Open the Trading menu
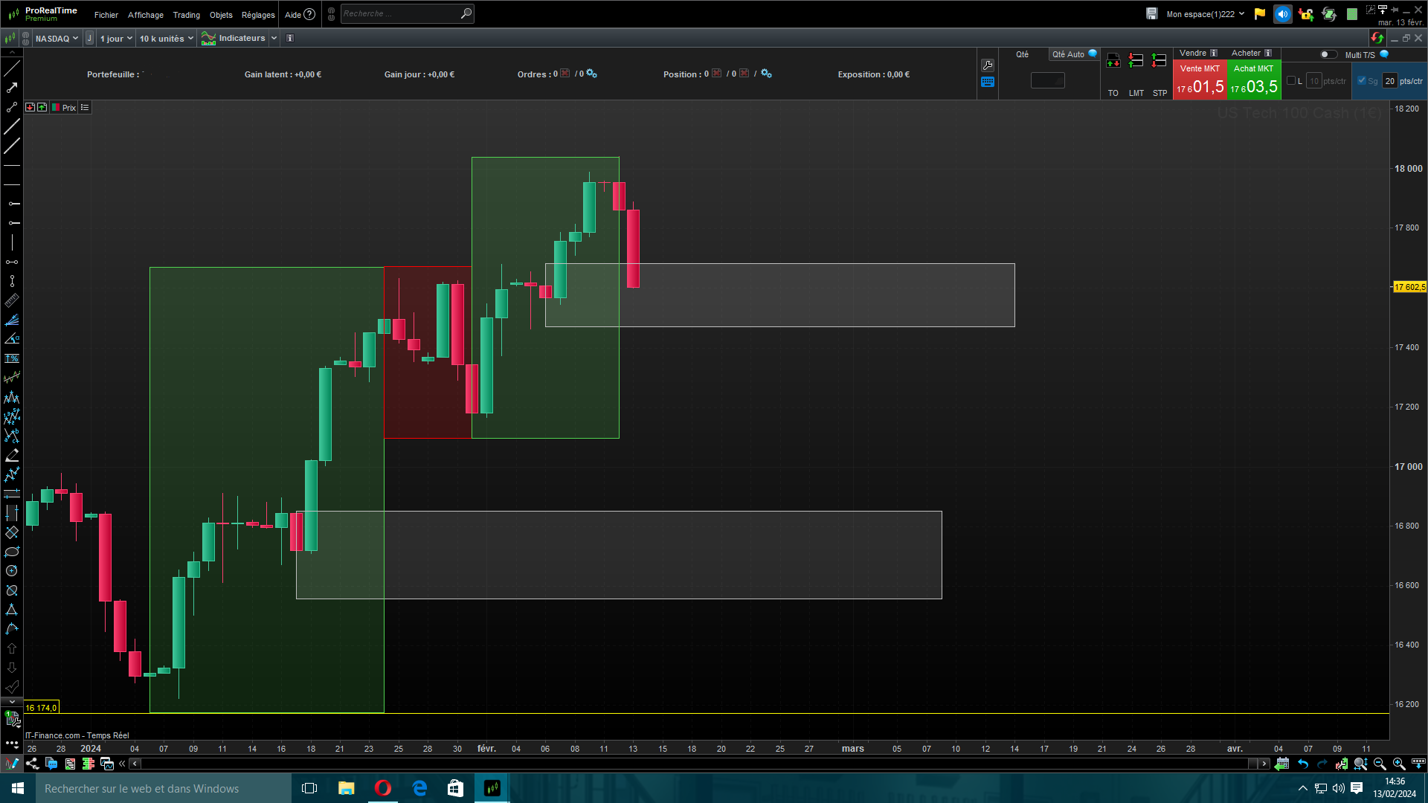The height and width of the screenshot is (803, 1428). click(x=186, y=15)
